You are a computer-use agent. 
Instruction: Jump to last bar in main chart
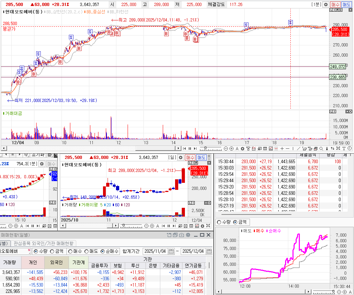[195, 149]
